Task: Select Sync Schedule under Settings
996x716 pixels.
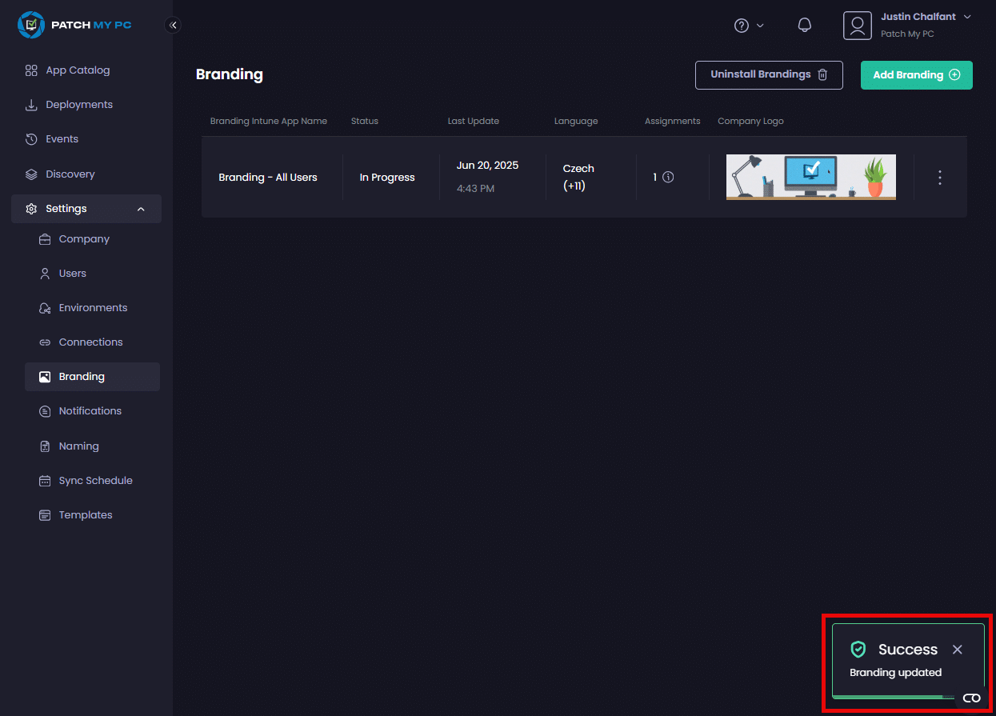Action: [95, 481]
